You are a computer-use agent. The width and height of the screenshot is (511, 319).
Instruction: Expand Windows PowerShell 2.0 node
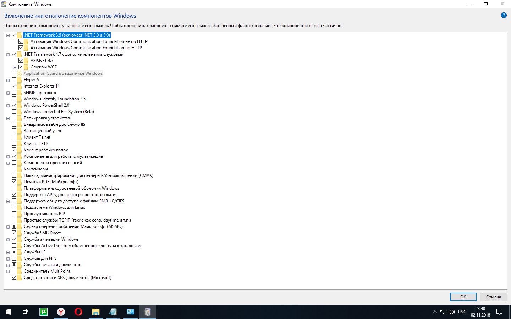[x=8, y=106]
